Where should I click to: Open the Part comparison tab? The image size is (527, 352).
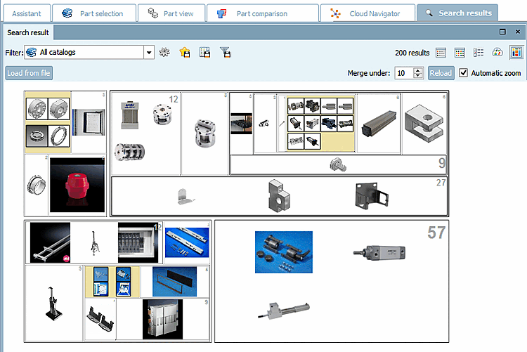263,13
